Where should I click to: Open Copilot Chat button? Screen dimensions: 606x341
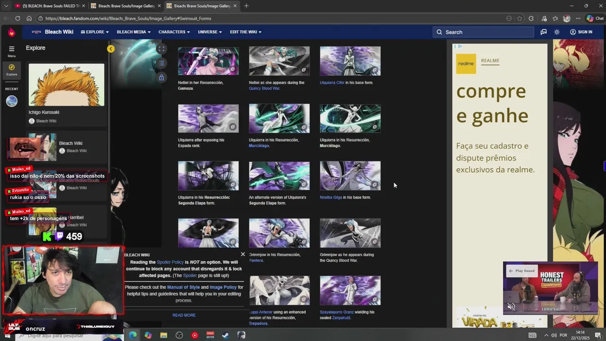(x=595, y=18)
